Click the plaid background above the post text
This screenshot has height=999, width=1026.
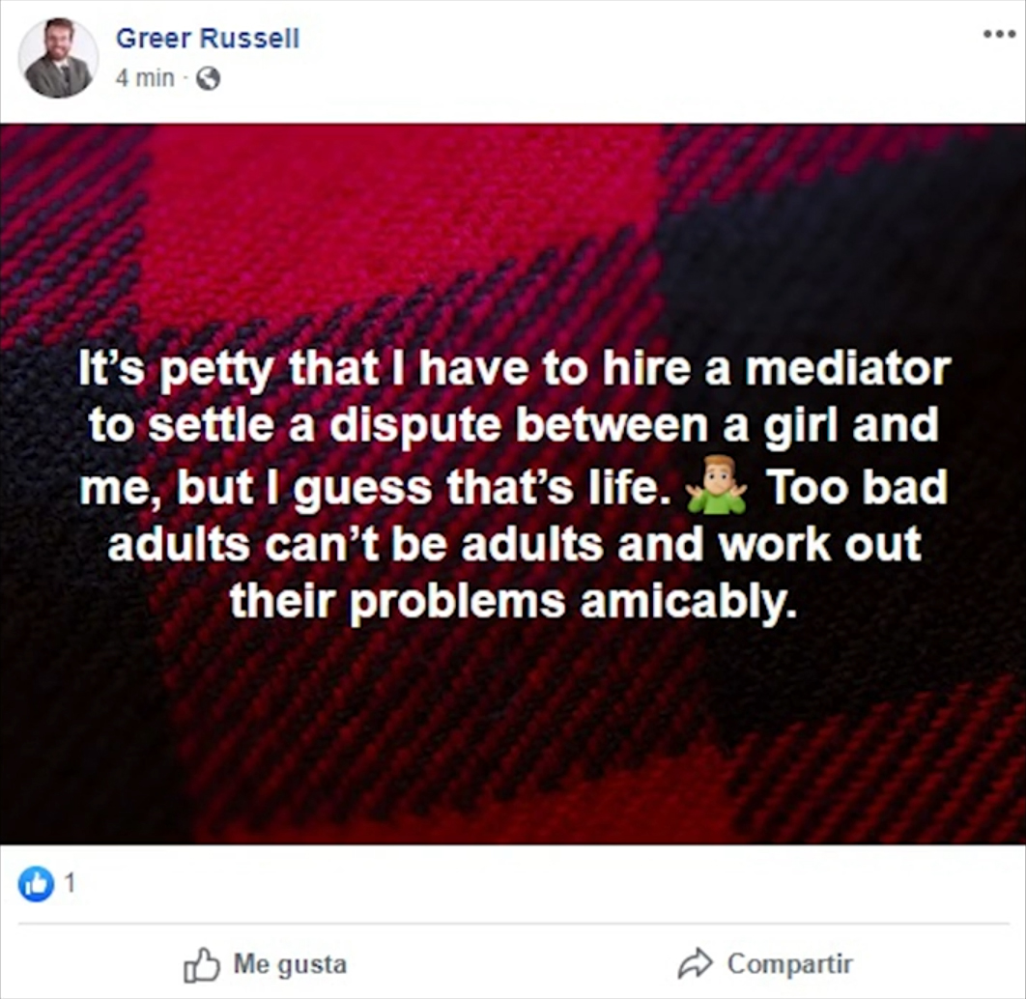(513, 232)
